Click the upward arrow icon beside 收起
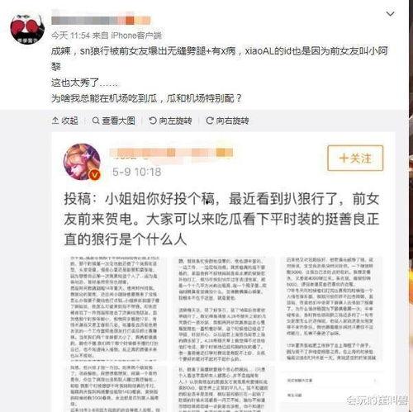Screen dimensions: 413x412 tap(55, 121)
